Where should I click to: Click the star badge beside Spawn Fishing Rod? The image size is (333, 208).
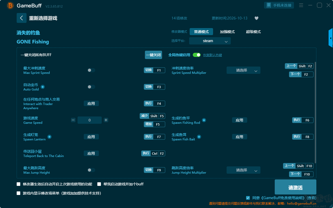[204, 120]
